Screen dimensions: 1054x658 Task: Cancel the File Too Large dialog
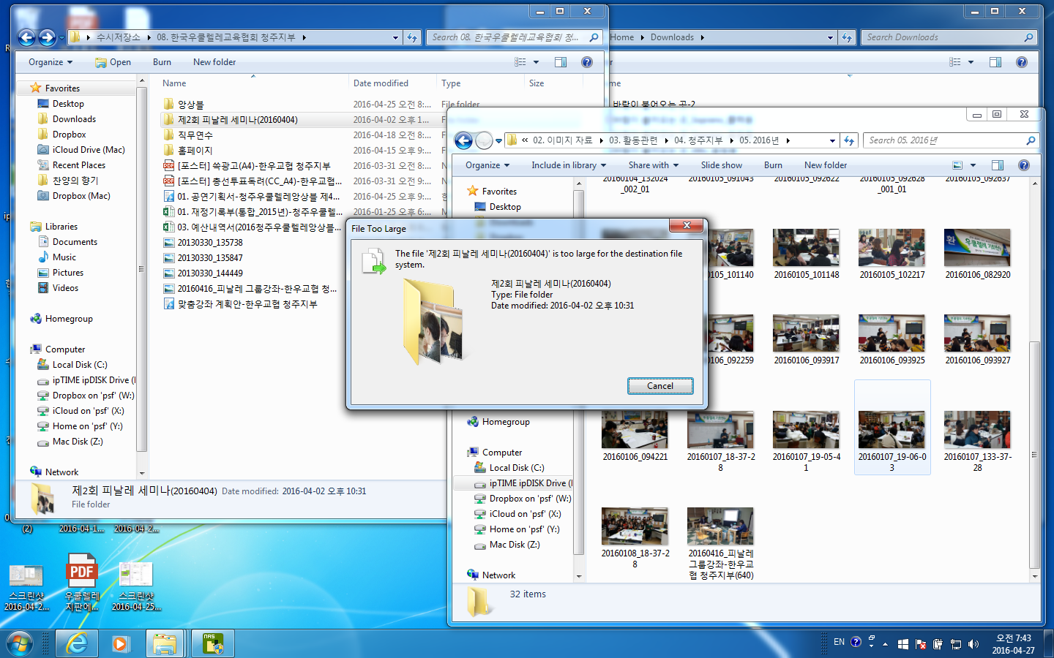tap(660, 386)
